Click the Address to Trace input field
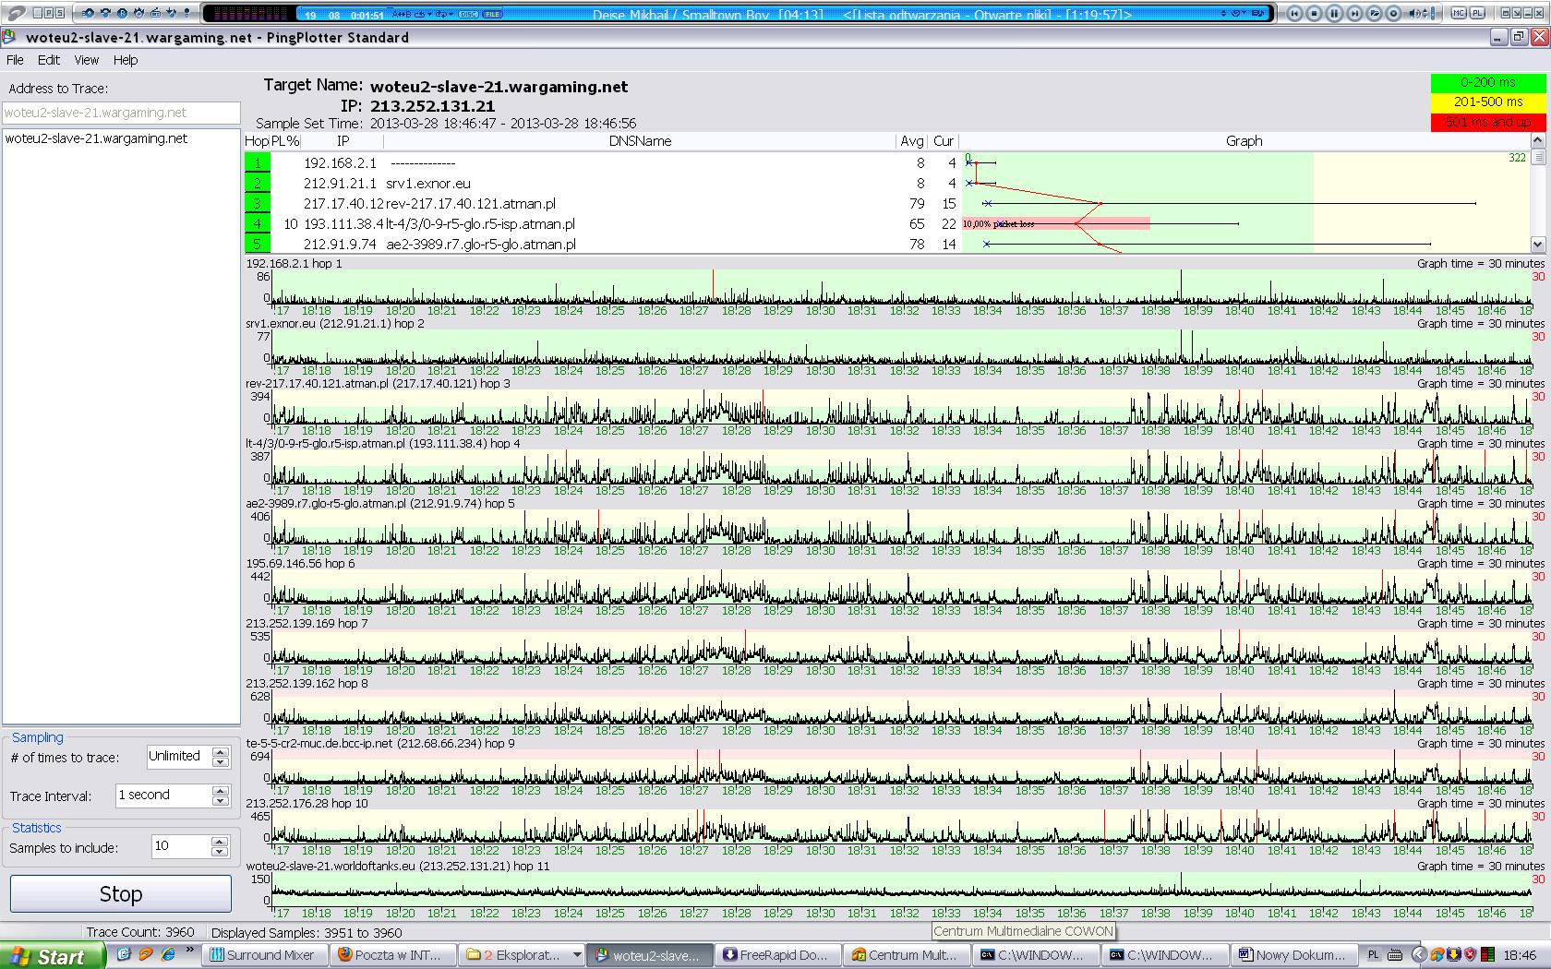Image resolution: width=1551 pixels, height=969 pixels. pyautogui.click(x=120, y=113)
